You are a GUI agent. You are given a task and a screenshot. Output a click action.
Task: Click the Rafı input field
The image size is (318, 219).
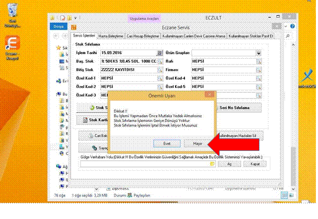click(225, 61)
